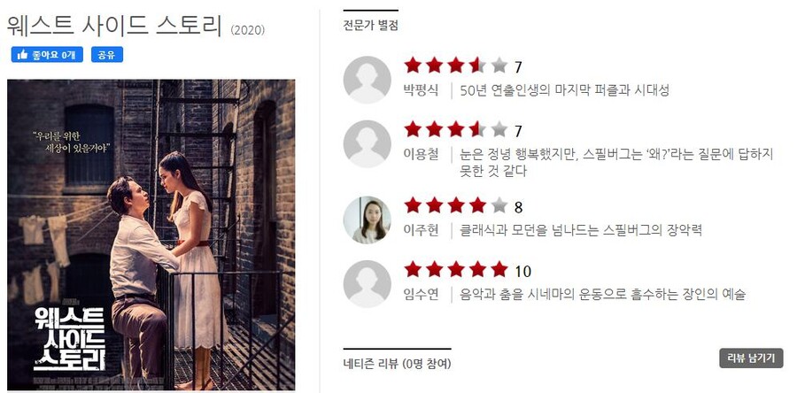Click the movie title 웨스트 사이드 스토리

pos(115,26)
